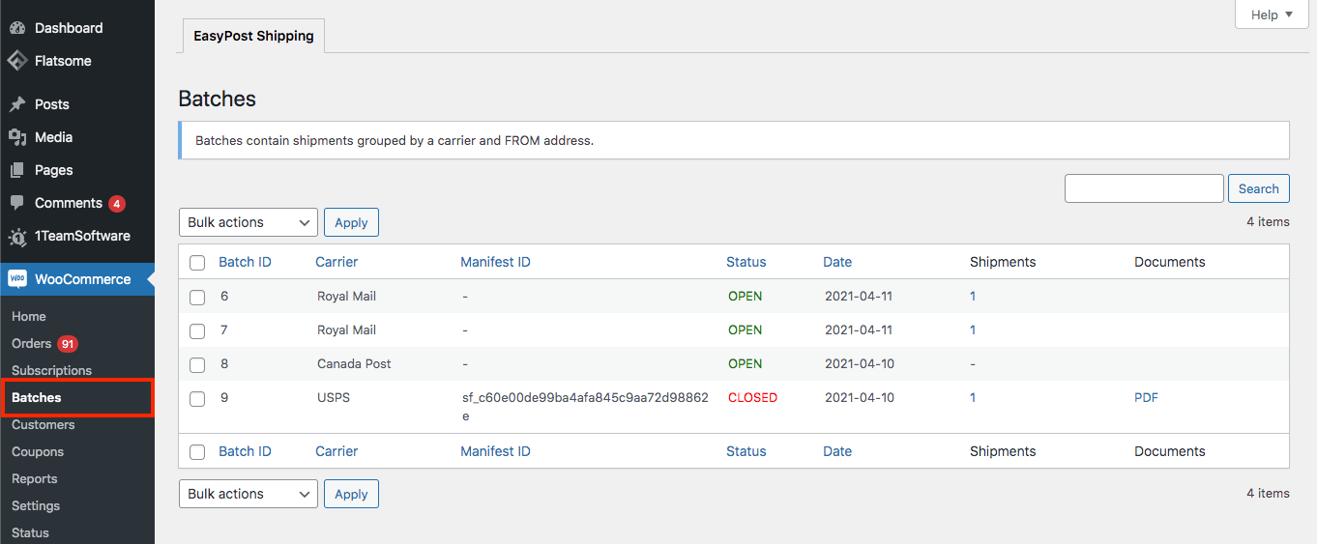
Task: Click the 1TeamSoftware gear icon
Action: [x=17, y=237]
